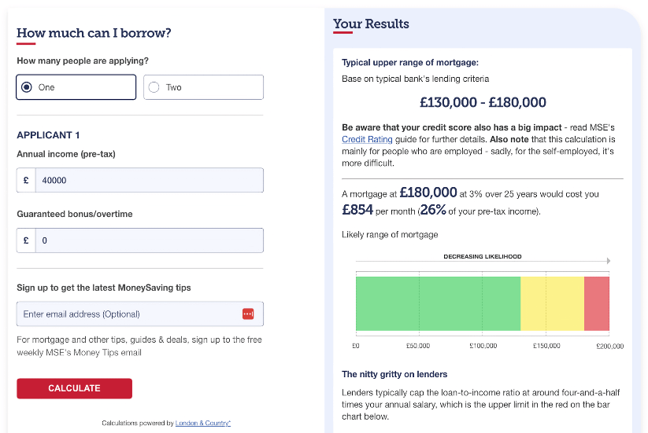This screenshot has height=433, width=648.
Task: Click the "Your Results" heading
Action: click(371, 24)
